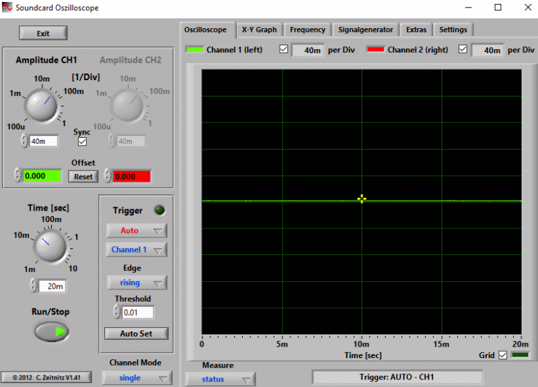Viewport: 538px width, 387px height.
Task: Uncheck the Sync checkbox
Action: coord(82,141)
